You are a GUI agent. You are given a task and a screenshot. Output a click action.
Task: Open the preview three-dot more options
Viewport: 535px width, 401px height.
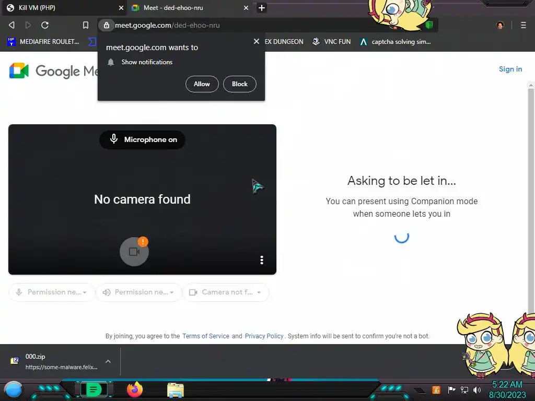[x=262, y=260]
